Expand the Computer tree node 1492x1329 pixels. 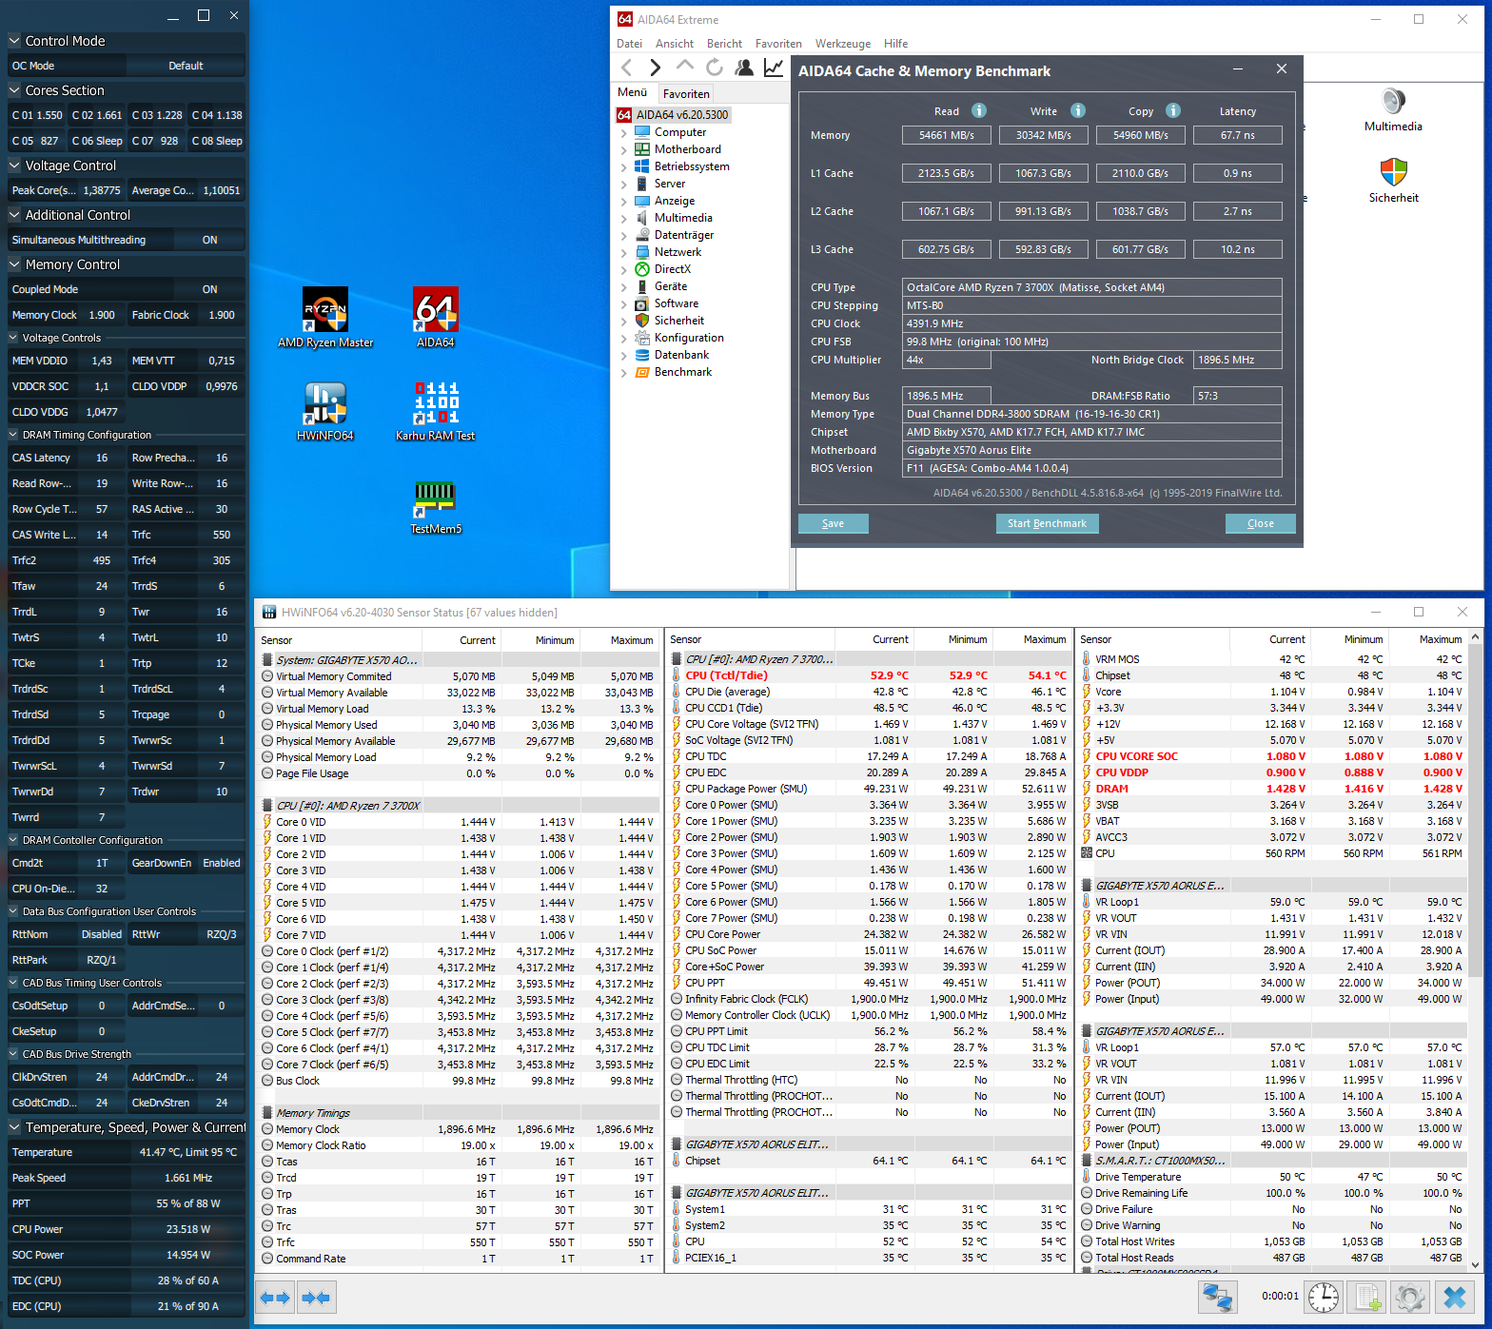[x=624, y=133]
